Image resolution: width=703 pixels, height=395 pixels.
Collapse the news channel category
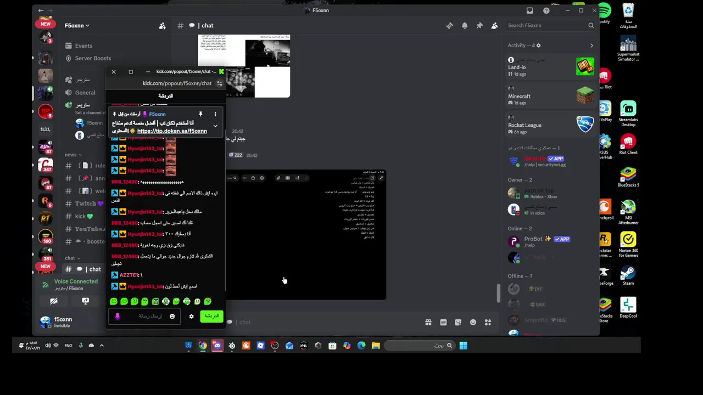click(72, 155)
